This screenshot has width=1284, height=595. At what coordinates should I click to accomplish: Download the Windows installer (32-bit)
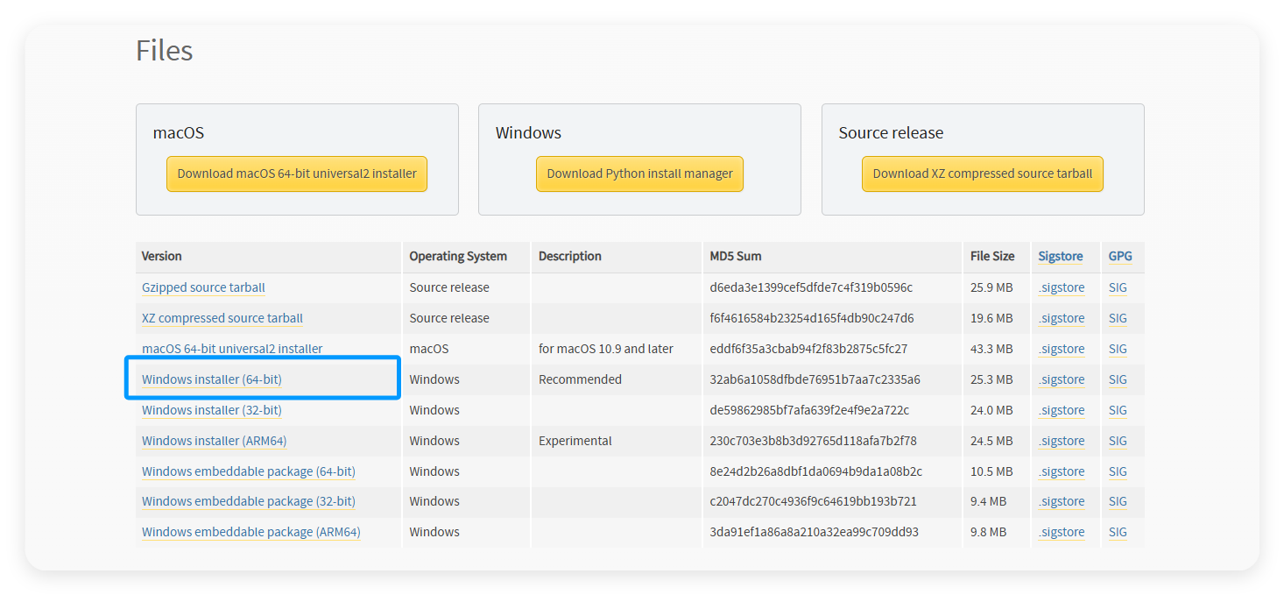click(212, 410)
